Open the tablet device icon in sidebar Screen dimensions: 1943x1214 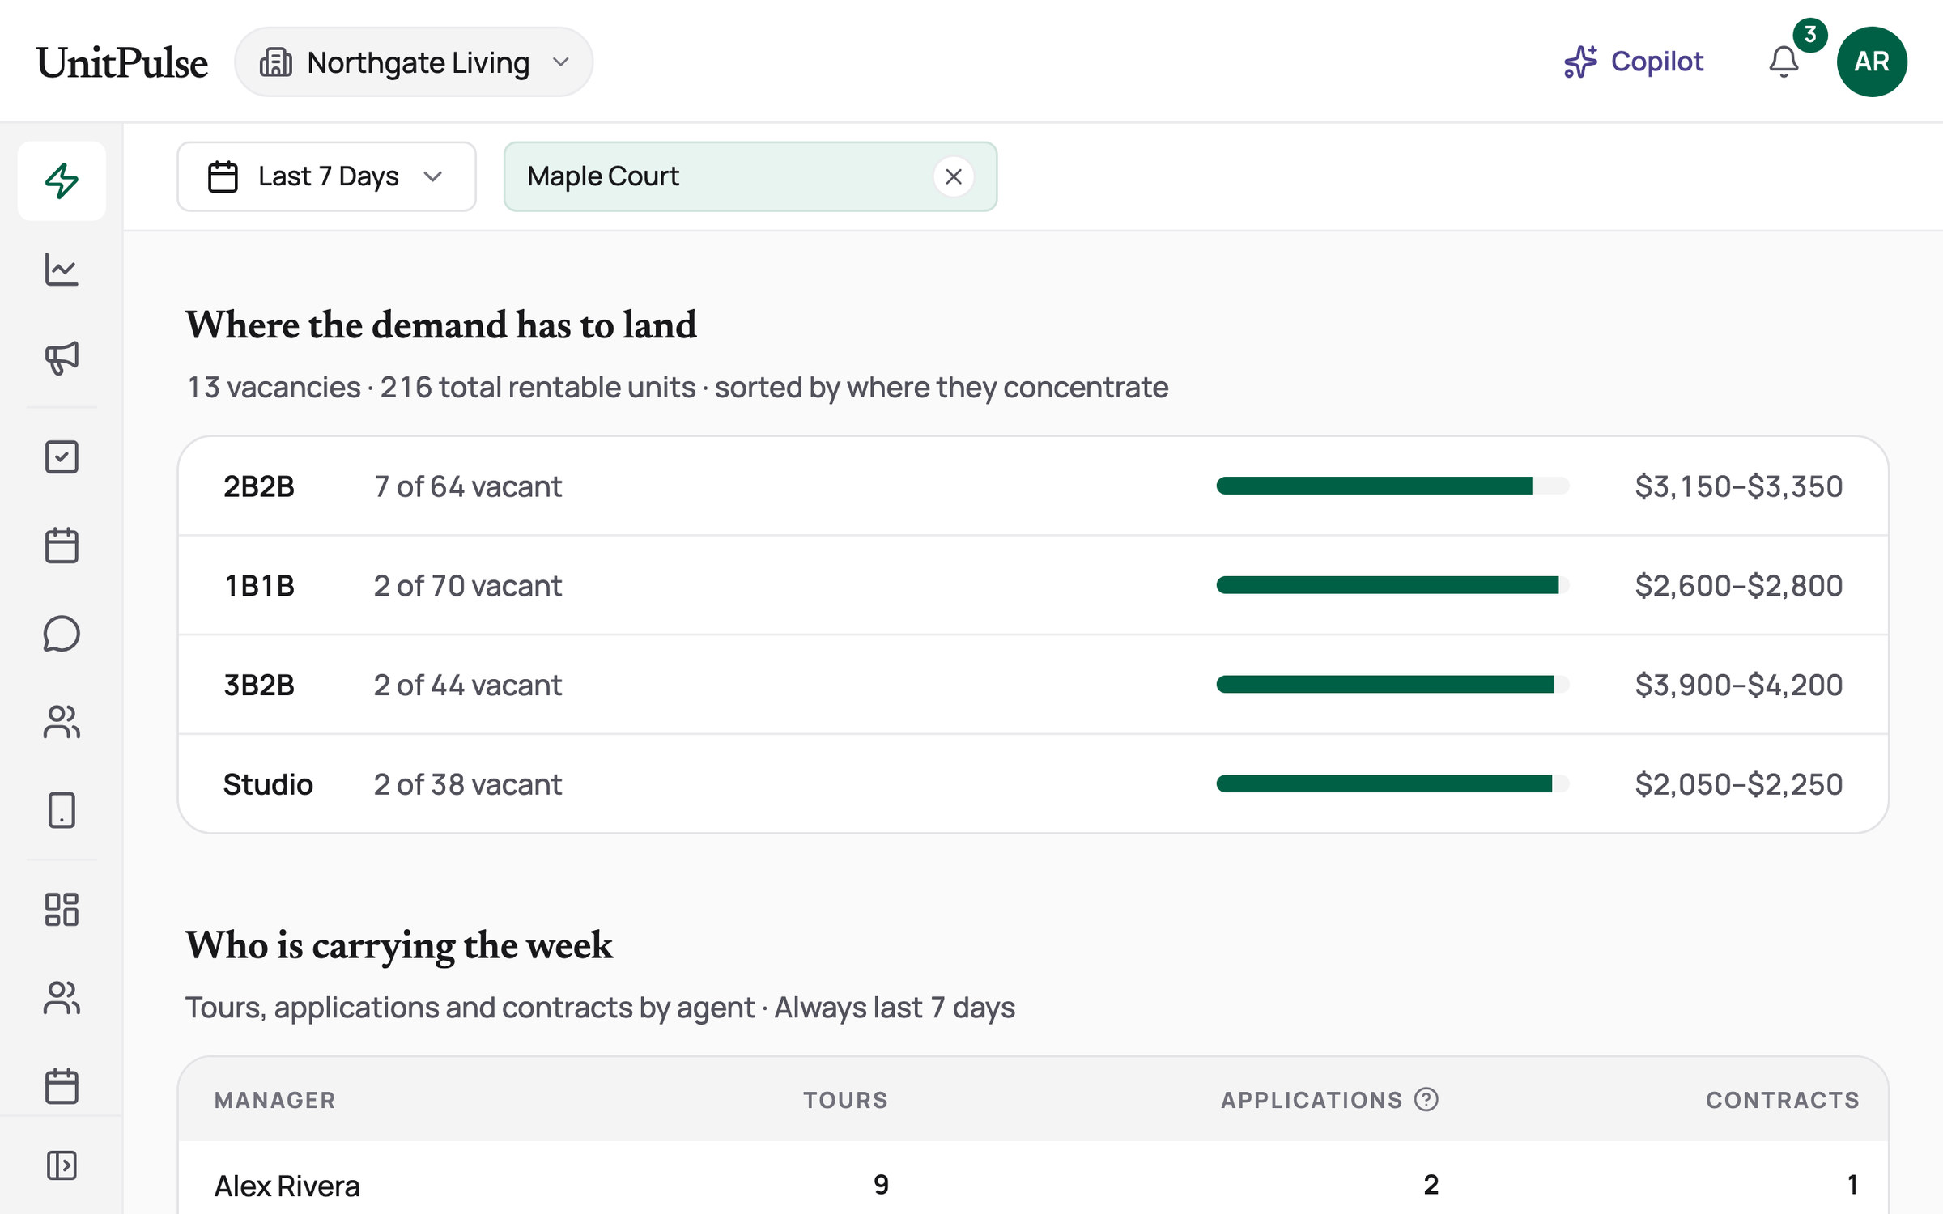pos(62,810)
